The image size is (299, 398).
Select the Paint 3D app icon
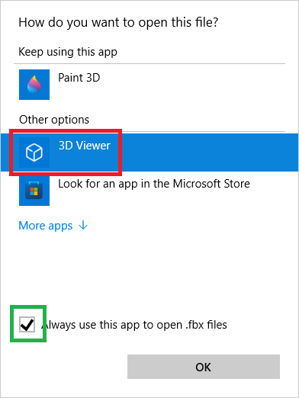[x=34, y=85]
